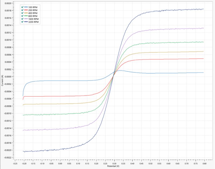Click the 3200 RPM dark blue swatch
Screen dimensions: 215x169
(x=26, y=22)
